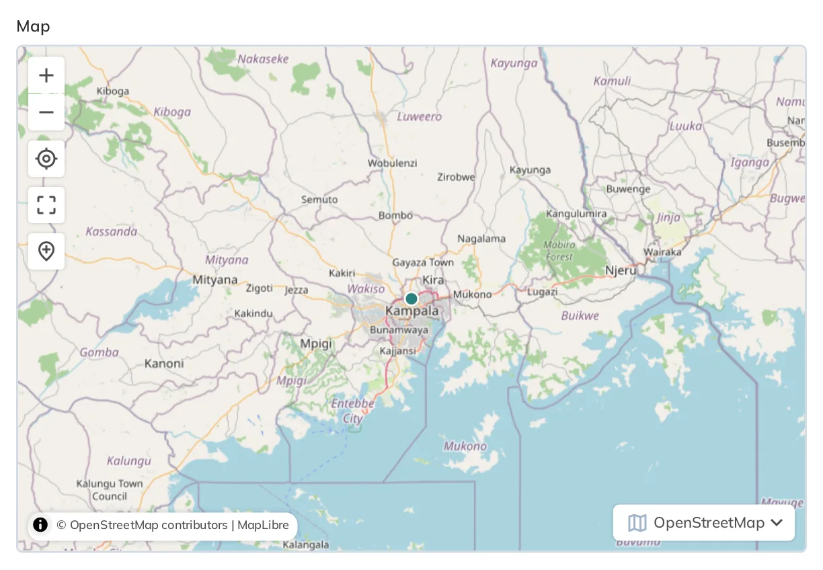Click the Kamuli district label
The image size is (823, 570).
(613, 81)
